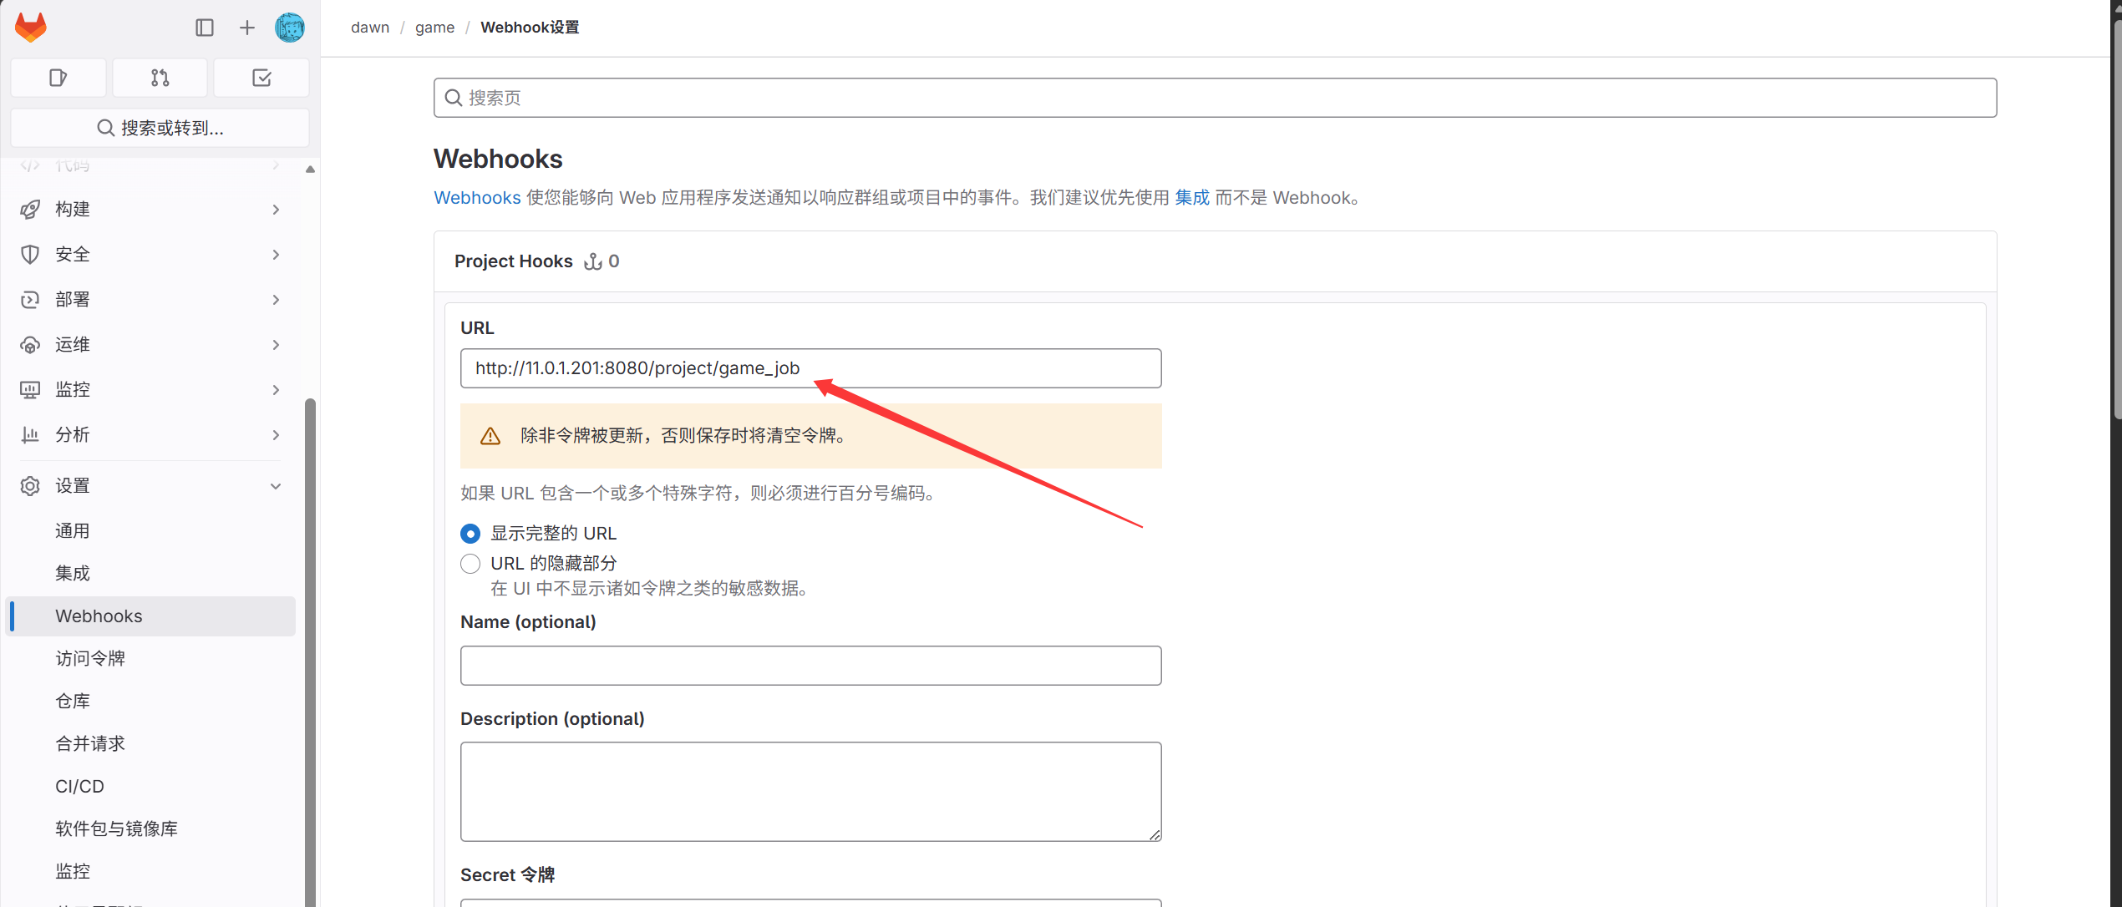
Task: Click the 分析 chart icon
Action: pyautogui.click(x=30, y=434)
